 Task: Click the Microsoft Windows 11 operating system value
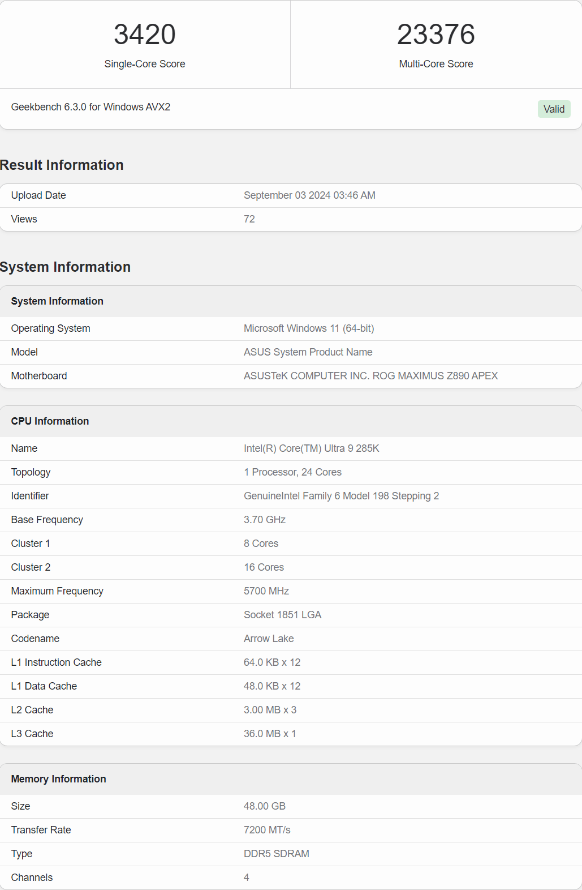pyautogui.click(x=309, y=328)
